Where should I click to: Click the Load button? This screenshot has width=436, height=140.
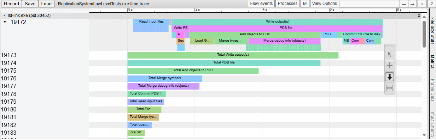point(46,4)
